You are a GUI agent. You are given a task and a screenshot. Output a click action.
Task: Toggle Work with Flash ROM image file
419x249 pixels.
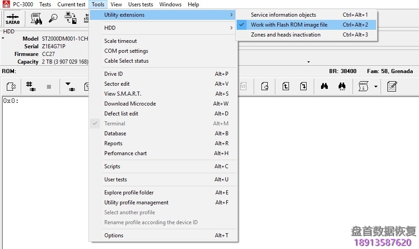289,25
